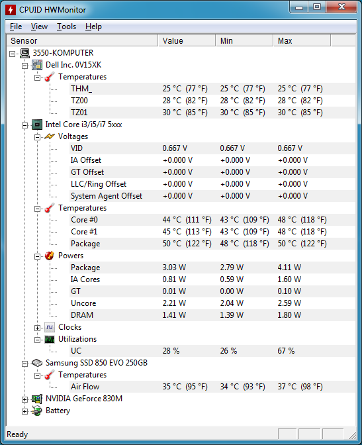Click the Samsung SSD drive icon
Viewport: 362px width, 445px height.
coord(37,363)
